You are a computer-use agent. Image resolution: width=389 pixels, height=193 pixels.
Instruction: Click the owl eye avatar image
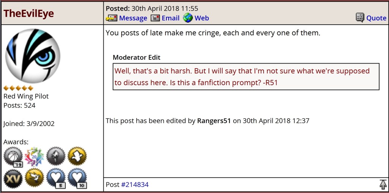tap(33, 56)
